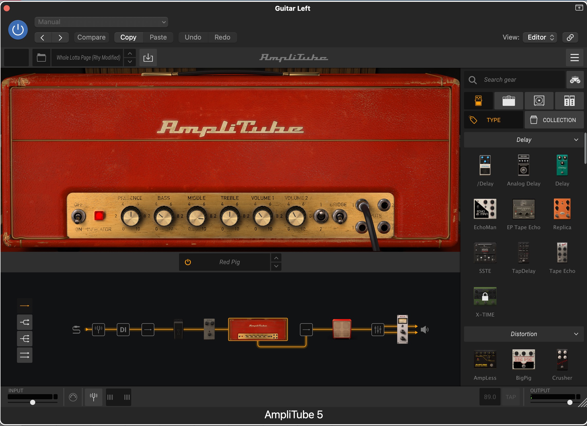Select the Rack effects gear tab

[569, 101]
